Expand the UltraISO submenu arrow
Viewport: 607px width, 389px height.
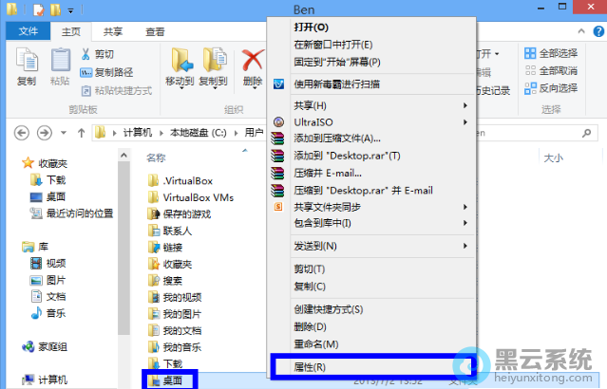coord(465,122)
